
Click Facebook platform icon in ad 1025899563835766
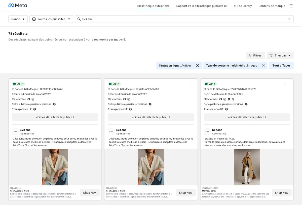29,99
